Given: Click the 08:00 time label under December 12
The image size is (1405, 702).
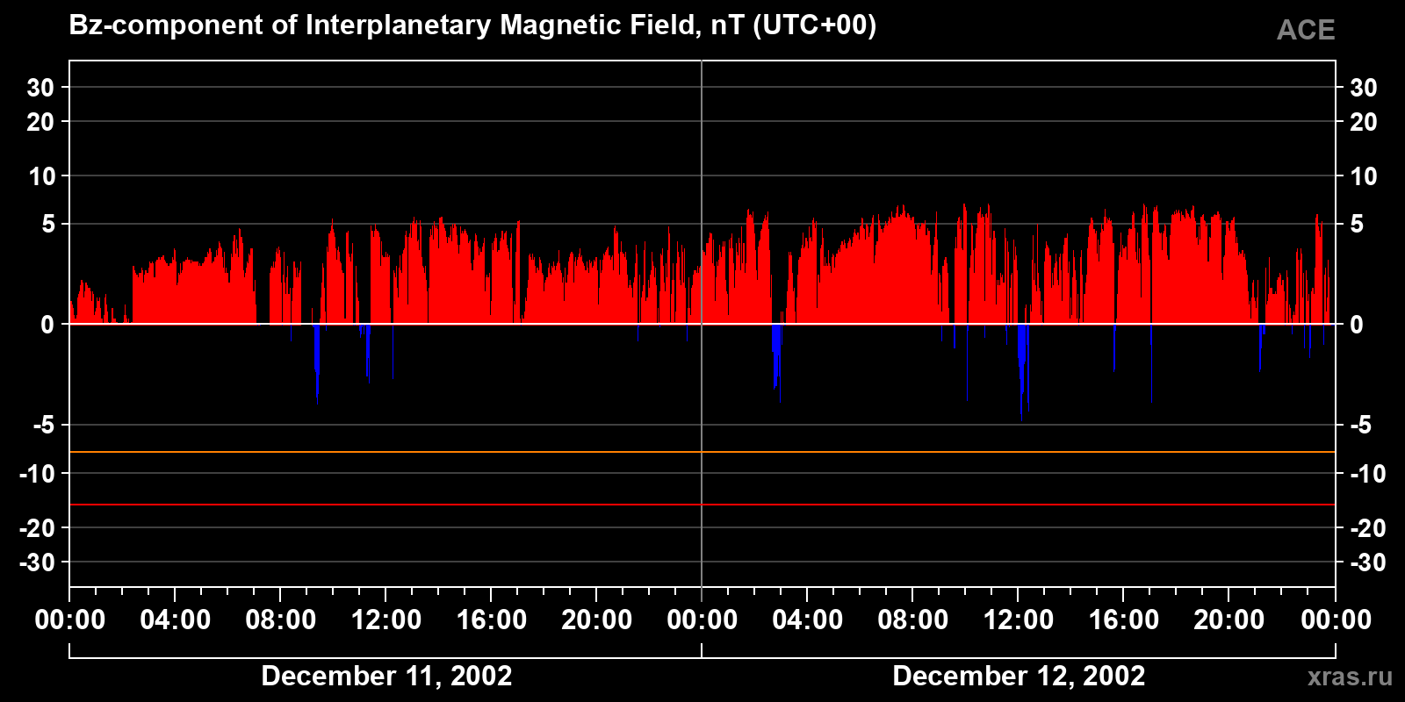Looking at the screenshot, I should pos(913,620).
